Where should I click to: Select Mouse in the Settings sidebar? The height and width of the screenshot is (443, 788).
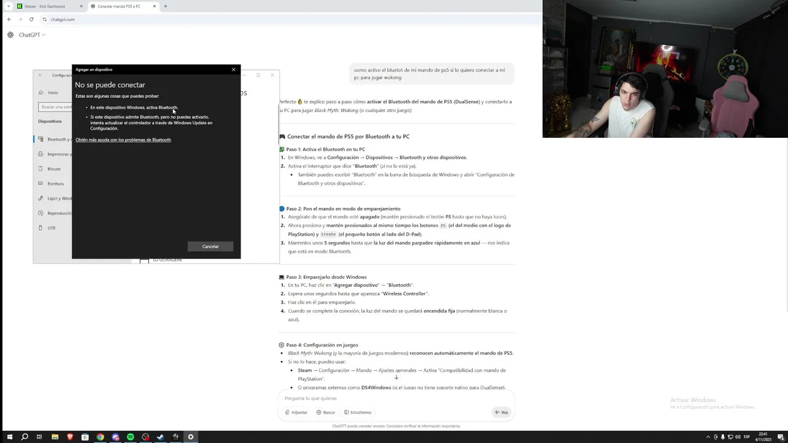(53, 169)
